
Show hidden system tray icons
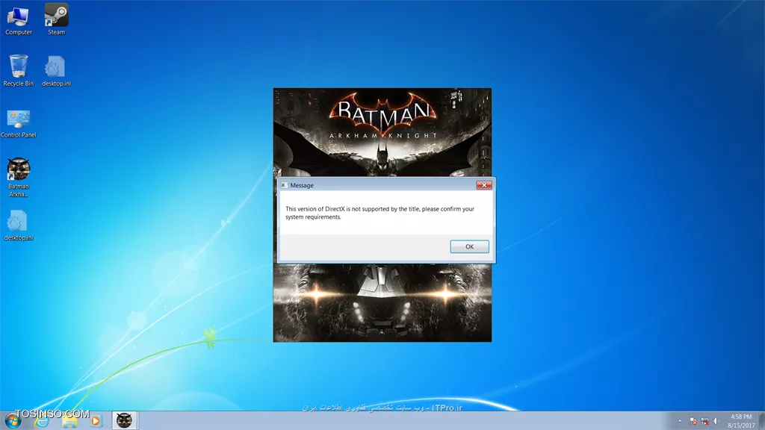(x=680, y=421)
